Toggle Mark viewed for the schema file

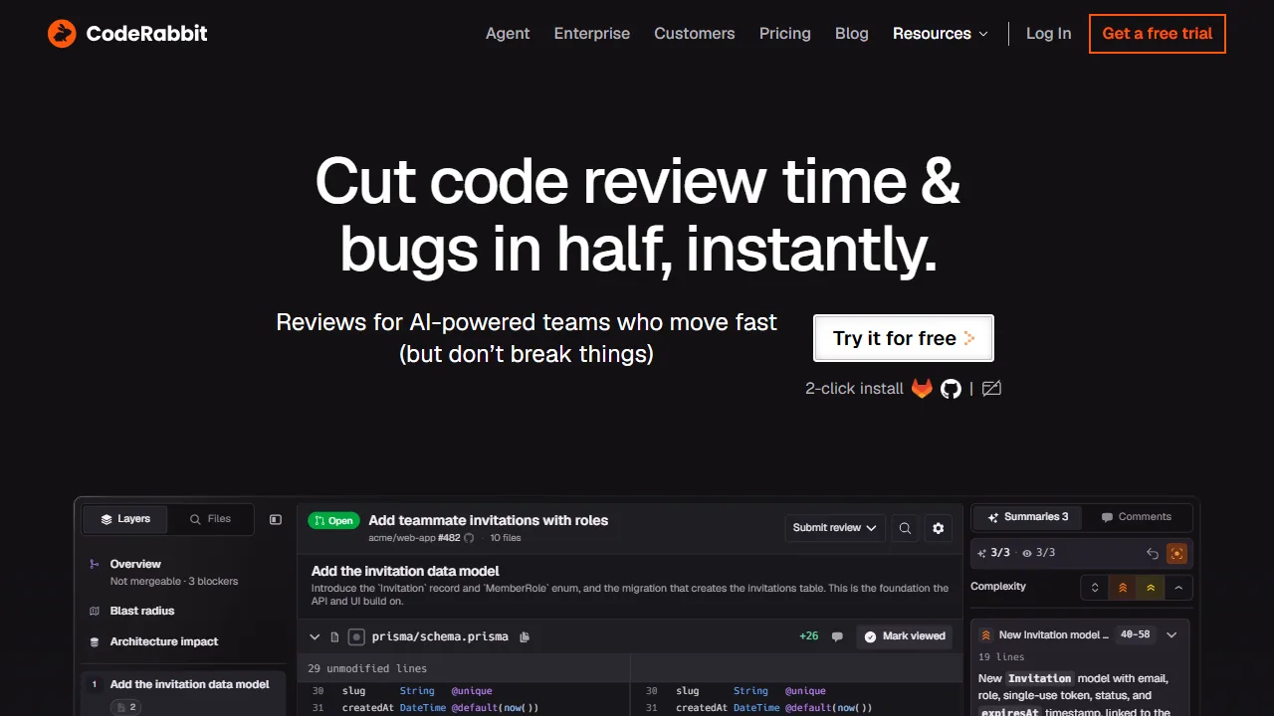pos(904,636)
